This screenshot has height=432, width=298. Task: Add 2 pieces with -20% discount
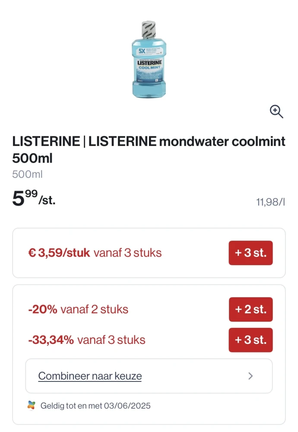(x=250, y=309)
